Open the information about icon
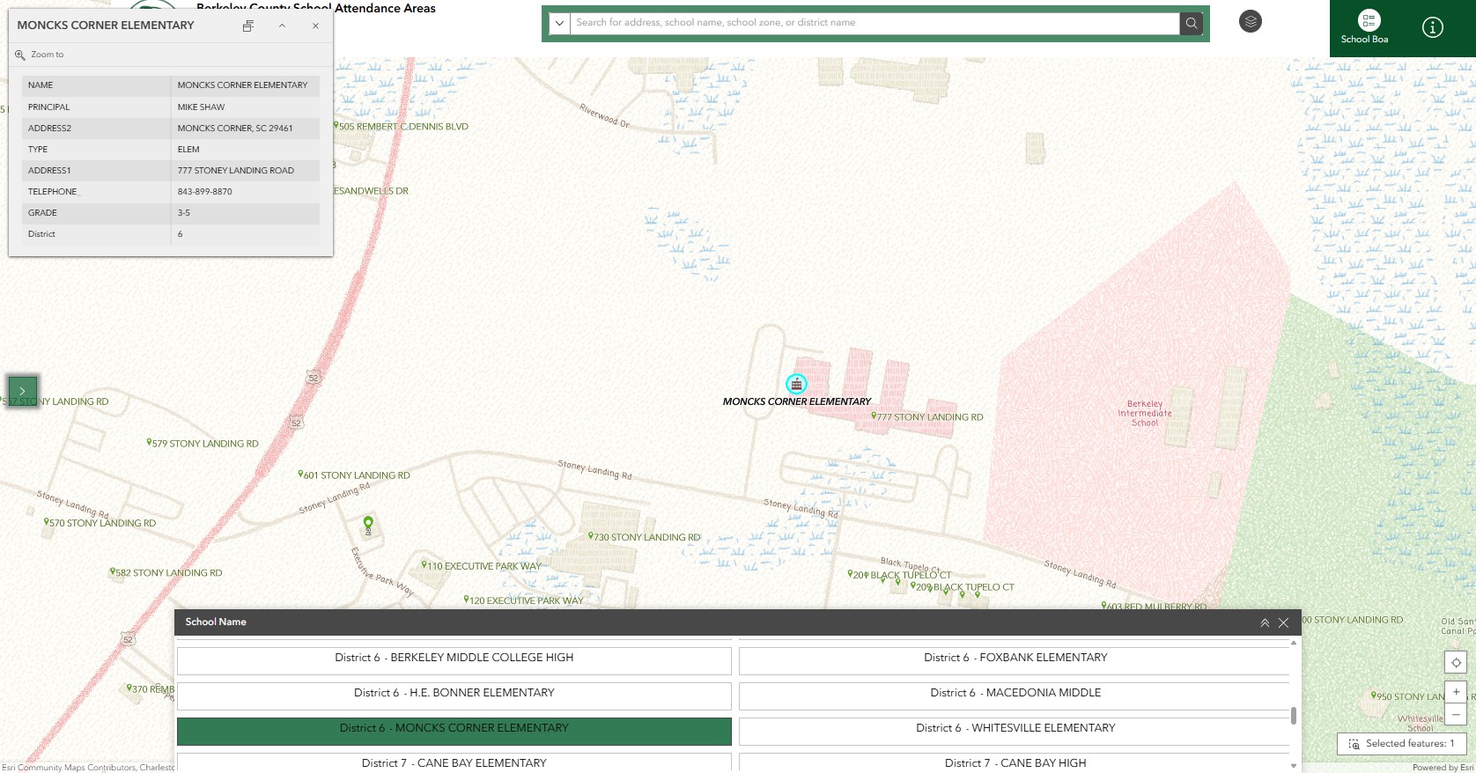 point(1433,27)
